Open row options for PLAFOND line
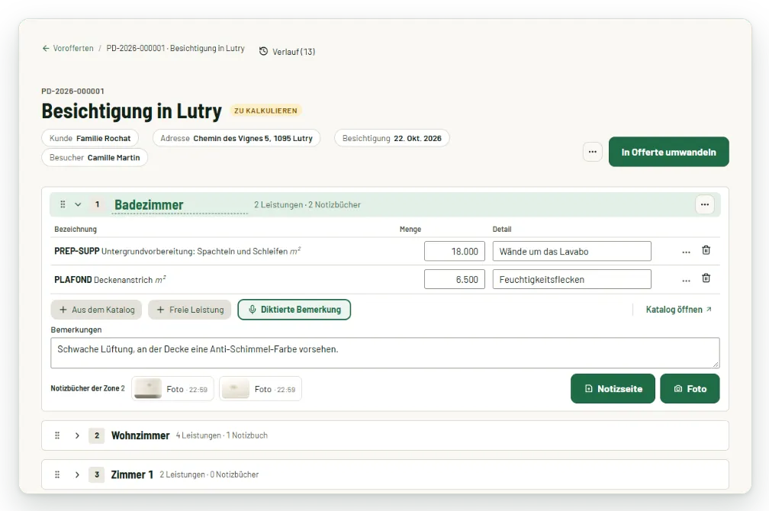The height and width of the screenshot is (511, 769). 686,280
